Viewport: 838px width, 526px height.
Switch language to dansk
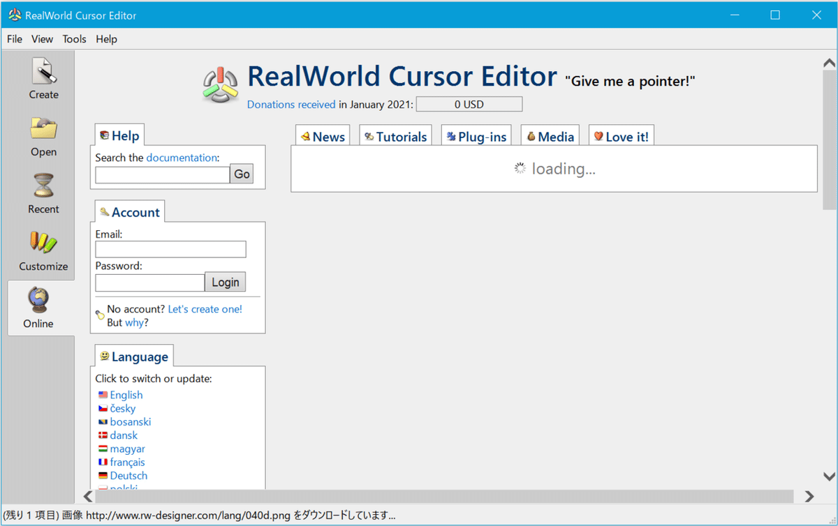tap(124, 435)
